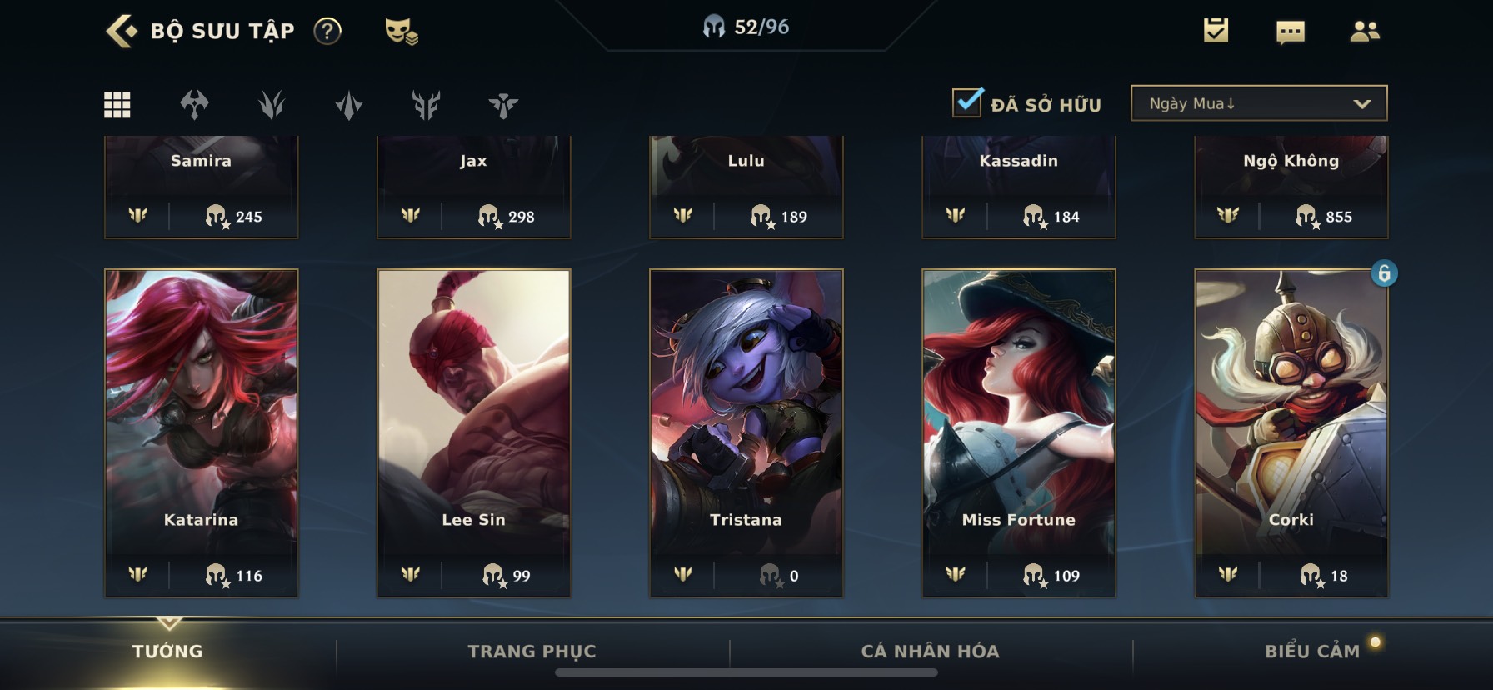The height and width of the screenshot is (690, 1493).
Task: Filter by the last role icon in the row
Action: pyautogui.click(x=503, y=105)
